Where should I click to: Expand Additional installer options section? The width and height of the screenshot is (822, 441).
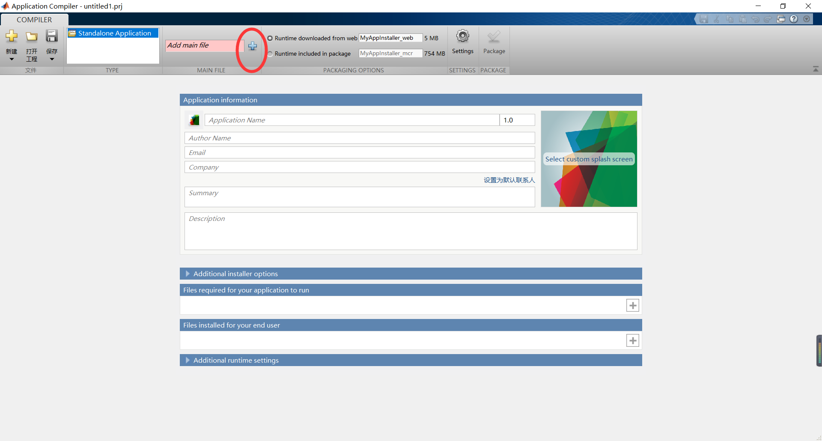click(x=188, y=274)
